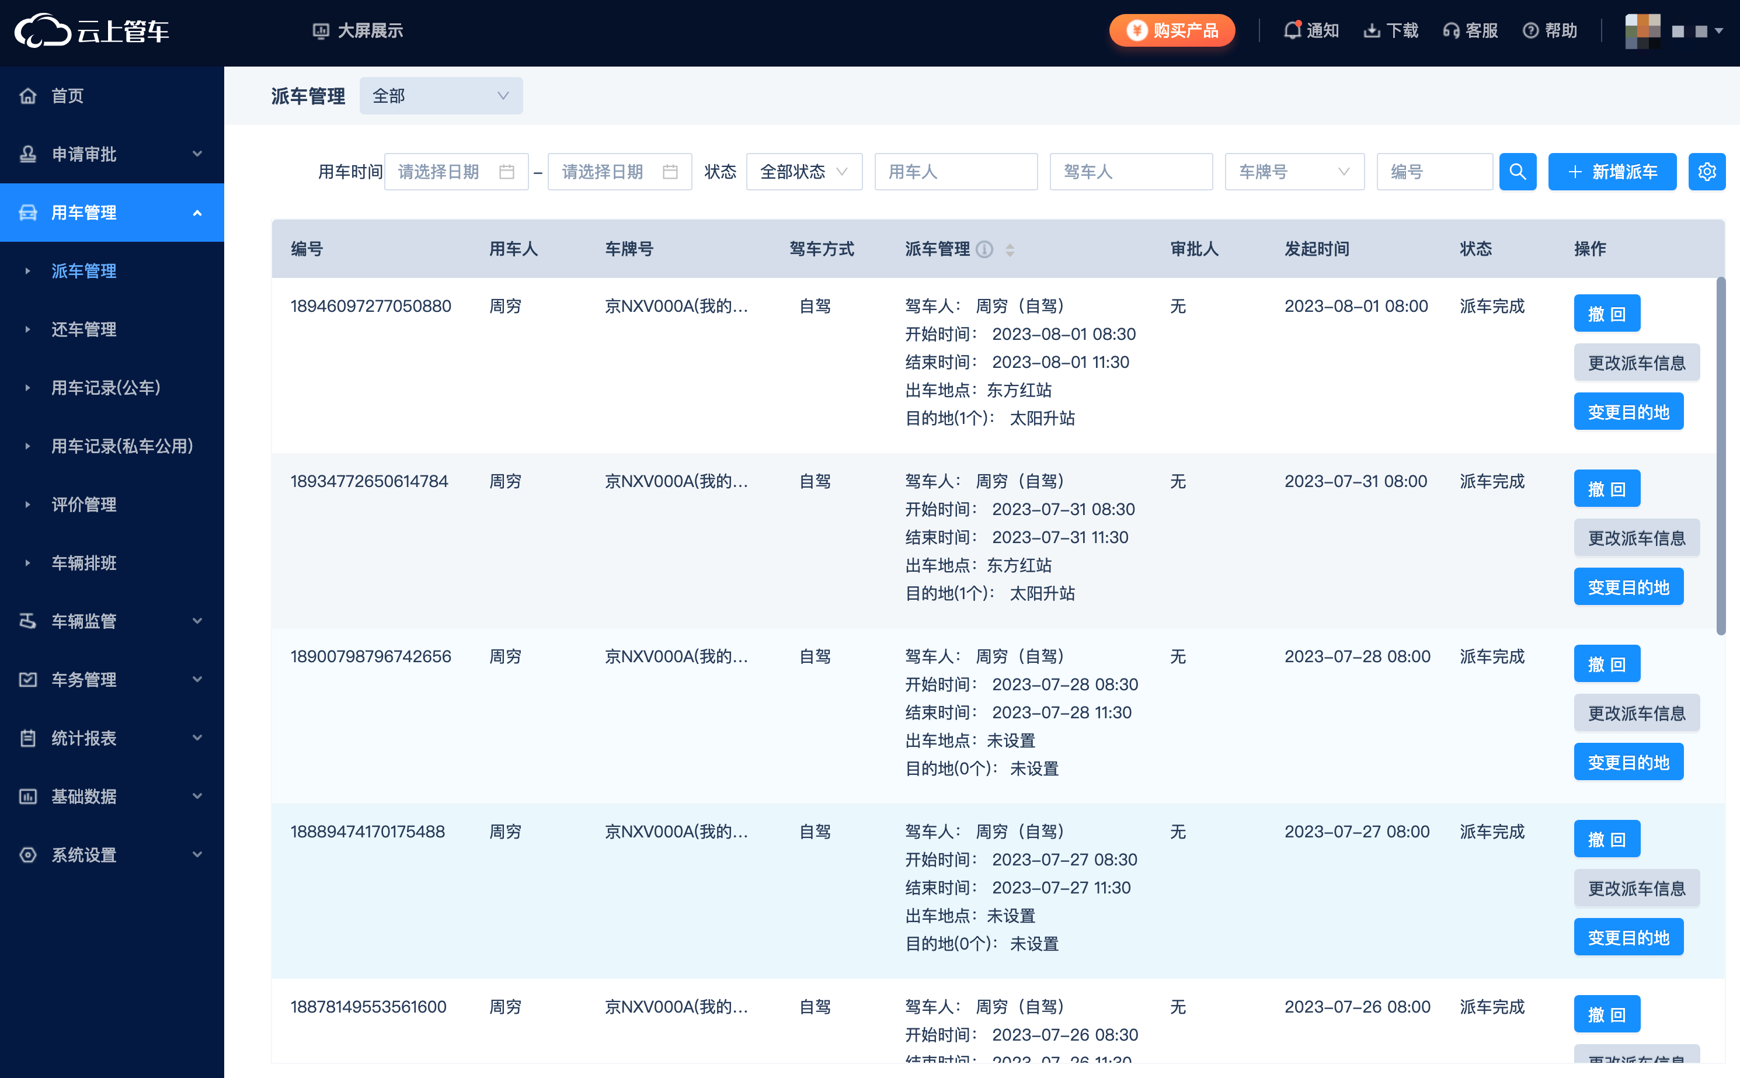Click the 云上管车 cloud logo
The image size is (1740, 1078).
point(92,30)
